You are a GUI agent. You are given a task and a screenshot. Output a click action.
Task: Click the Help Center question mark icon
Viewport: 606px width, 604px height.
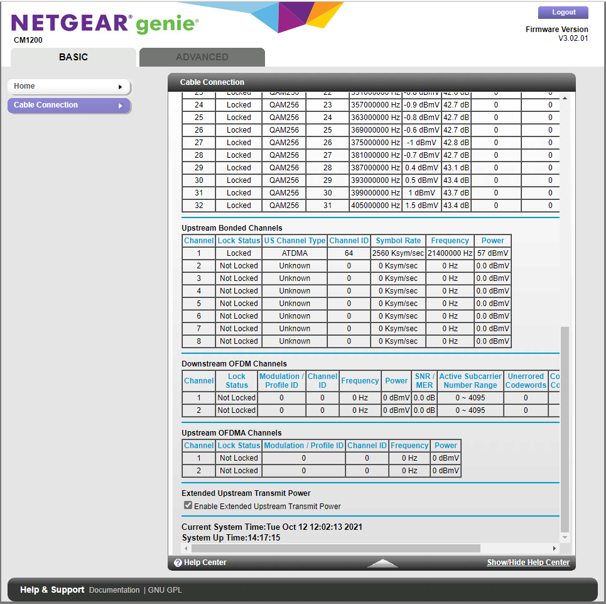point(178,563)
